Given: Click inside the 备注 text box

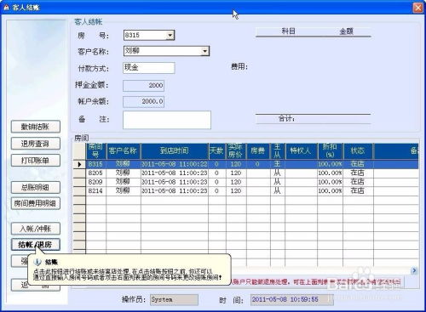Looking at the screenshot, I should tap(167, 120).
